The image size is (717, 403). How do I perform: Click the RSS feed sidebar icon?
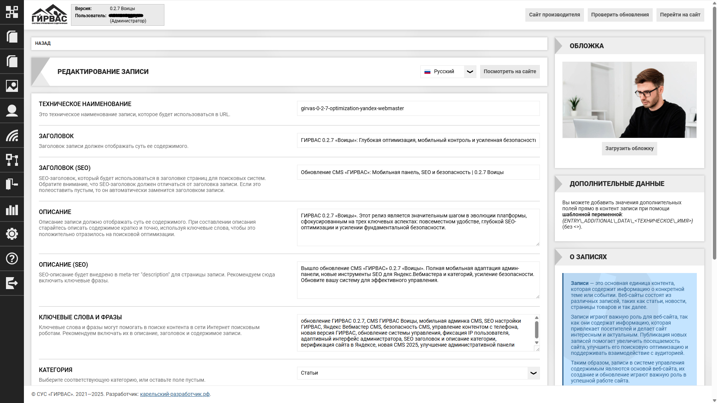(12, 135)
